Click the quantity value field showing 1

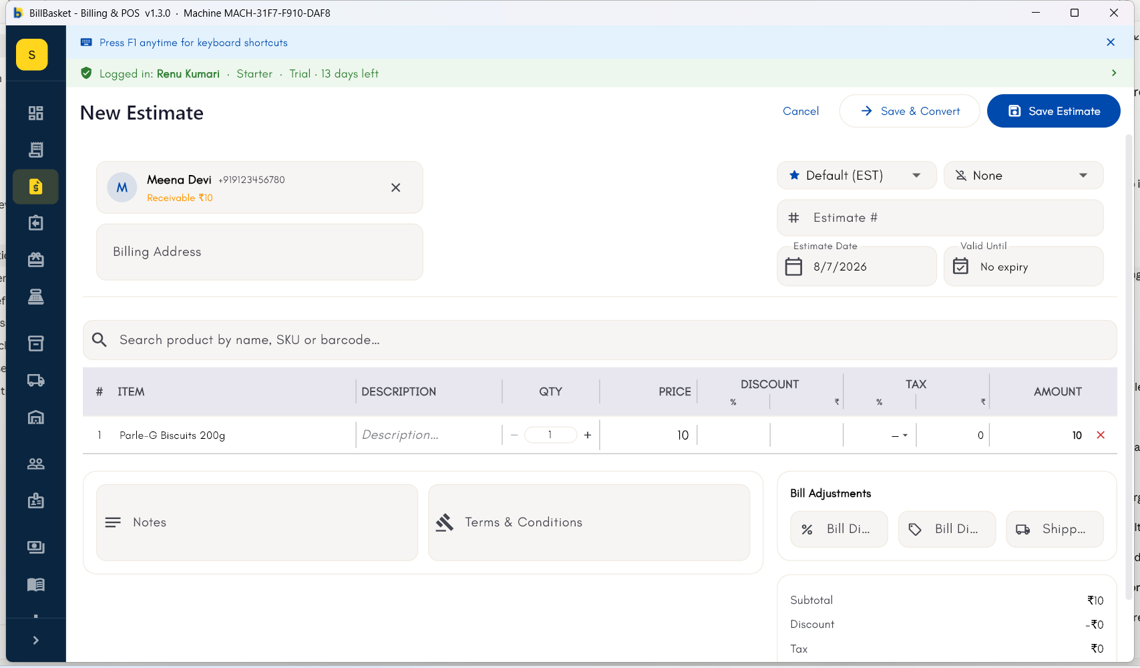coord(550,435)
